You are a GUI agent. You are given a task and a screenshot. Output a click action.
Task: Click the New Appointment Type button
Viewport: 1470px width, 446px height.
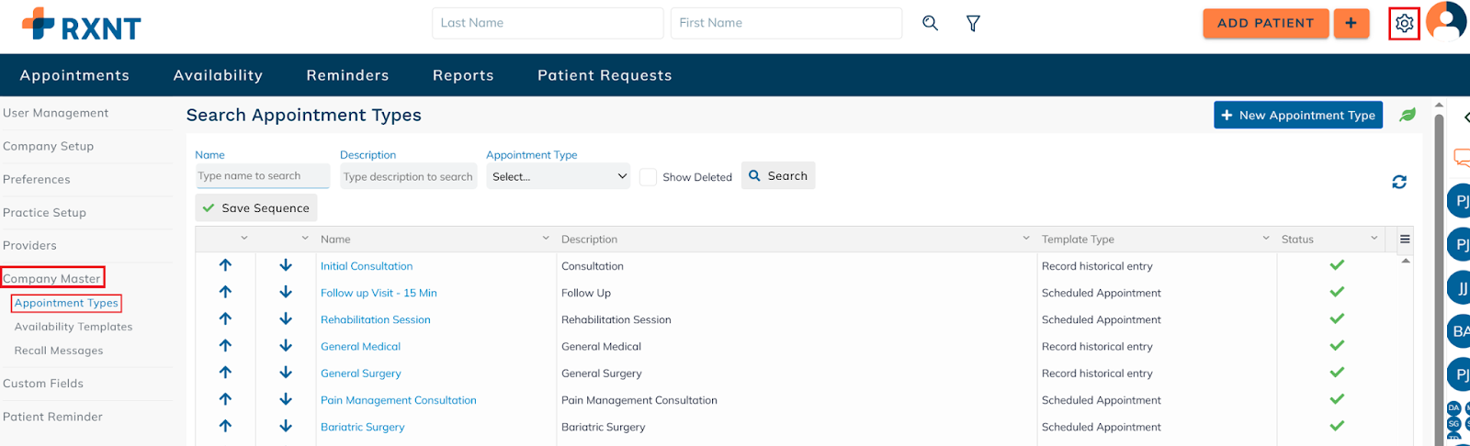point(1297,115)
